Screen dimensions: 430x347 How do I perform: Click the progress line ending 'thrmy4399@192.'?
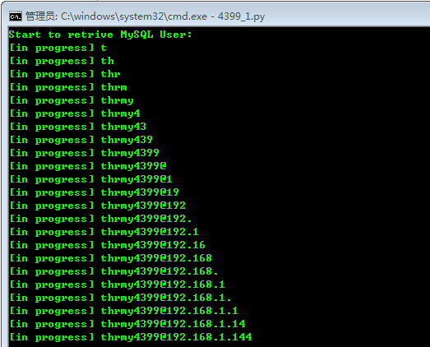pos(100,219)
